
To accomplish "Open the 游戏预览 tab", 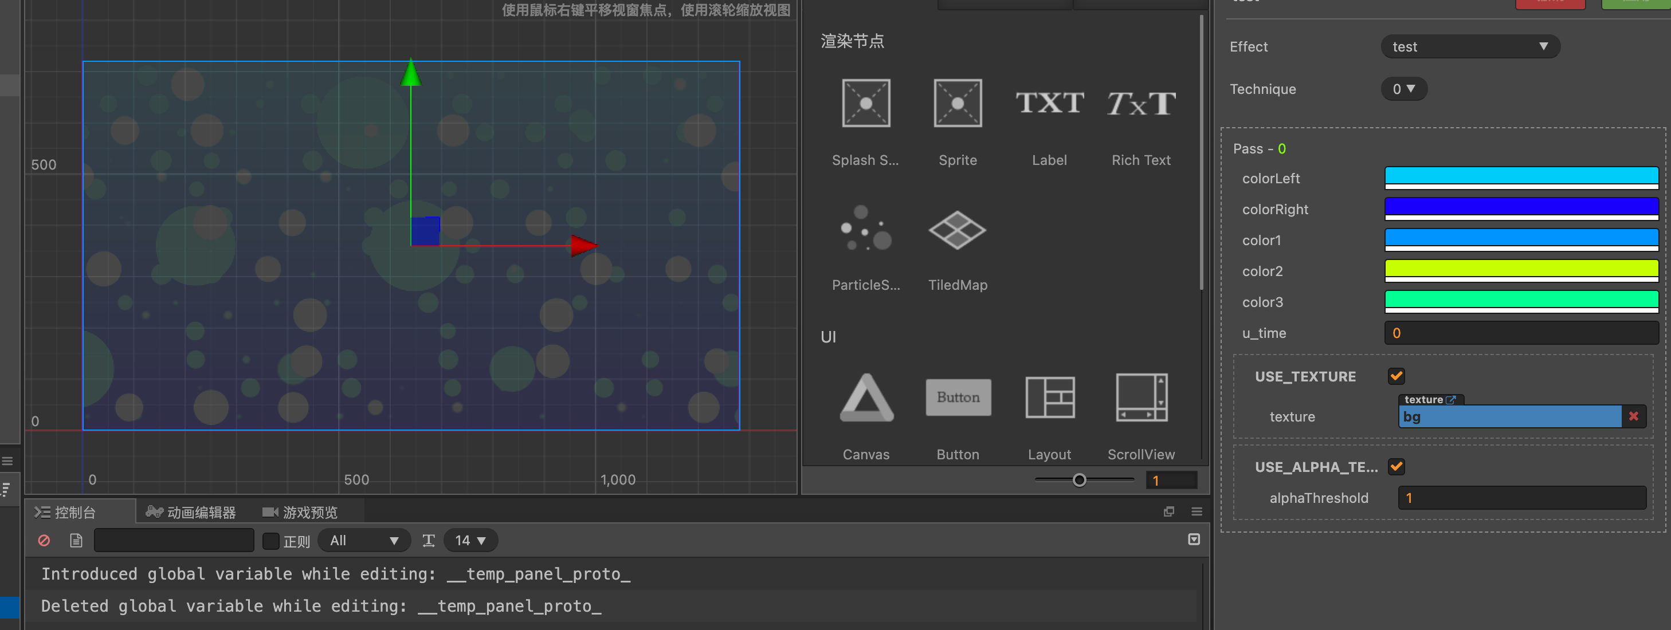I will click(x=300, y=512).
